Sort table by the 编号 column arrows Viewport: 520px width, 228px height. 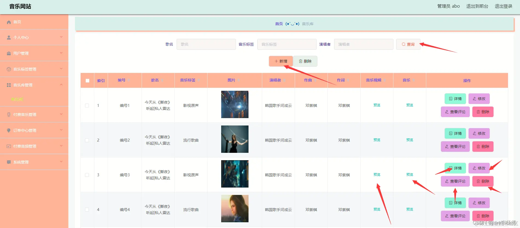click(129, 80)
